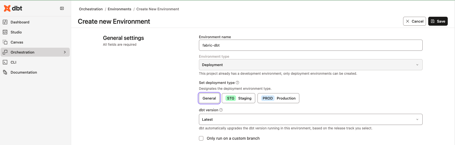The width and height of the screenshot is (455, 145).
Task: Collapse the sidebar panel icon
Action: point(62,8)
